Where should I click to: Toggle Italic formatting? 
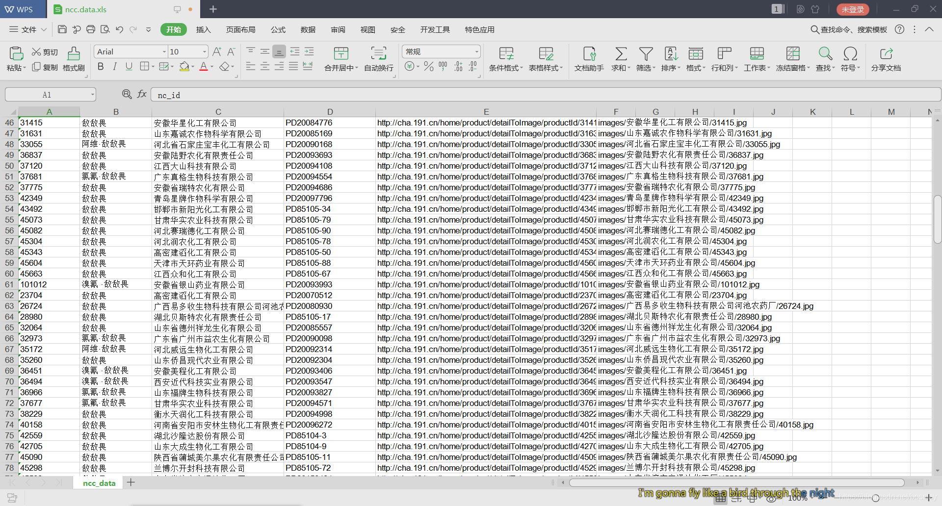[x=115, y=66]
